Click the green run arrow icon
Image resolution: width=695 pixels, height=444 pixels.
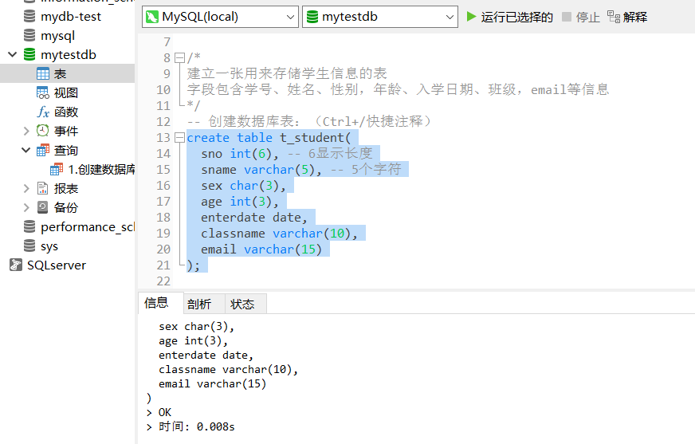pos(471,17)
